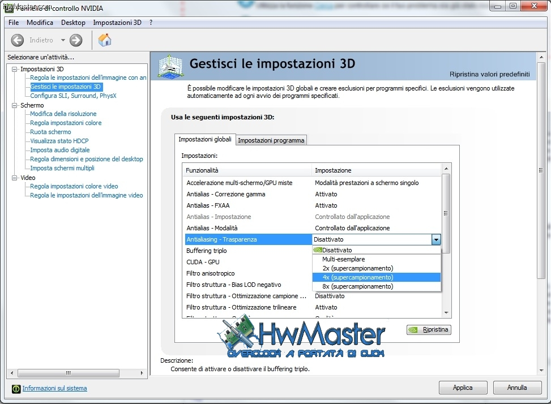
Task: Select Antialias - Correzione gamma row
Action: [313, 194]
